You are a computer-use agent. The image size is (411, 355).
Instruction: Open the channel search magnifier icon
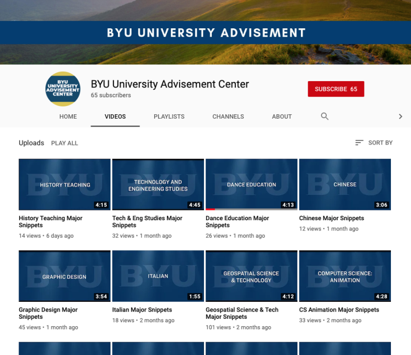tap(324, 116)
